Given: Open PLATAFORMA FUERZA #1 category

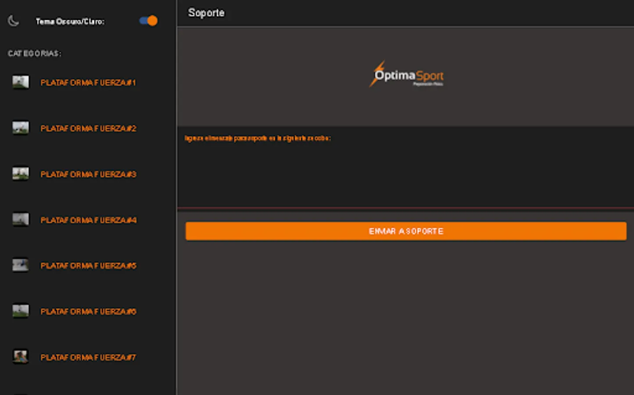Looking at the screenshot, I should pos(88,83).
